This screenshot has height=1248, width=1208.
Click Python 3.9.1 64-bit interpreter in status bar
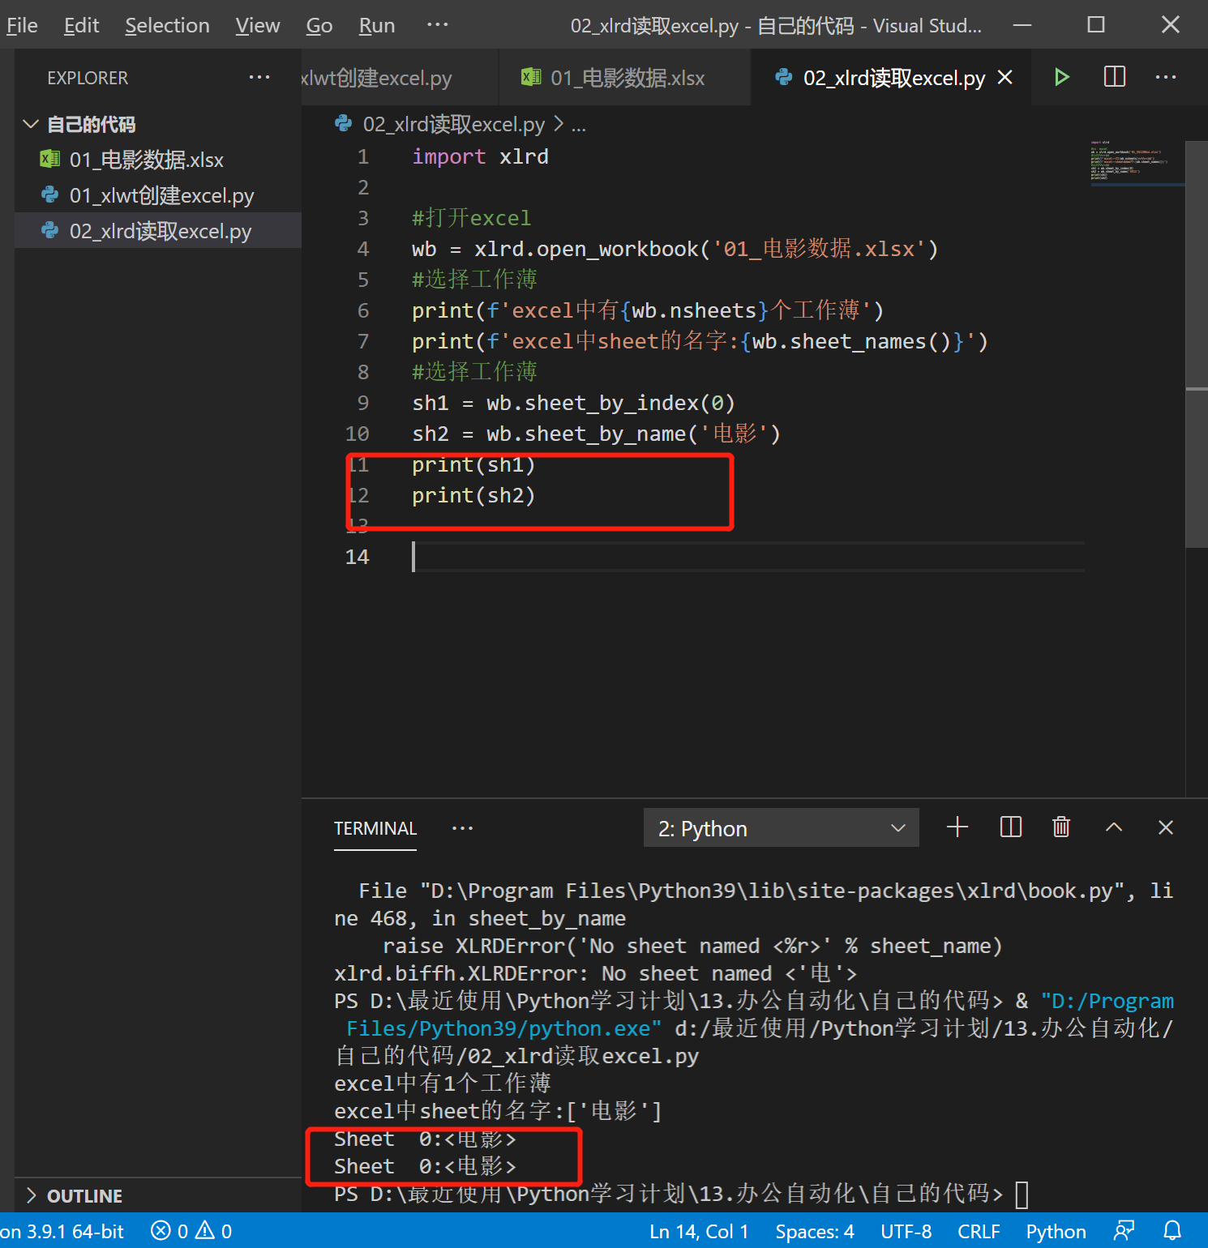[62, 1231]
